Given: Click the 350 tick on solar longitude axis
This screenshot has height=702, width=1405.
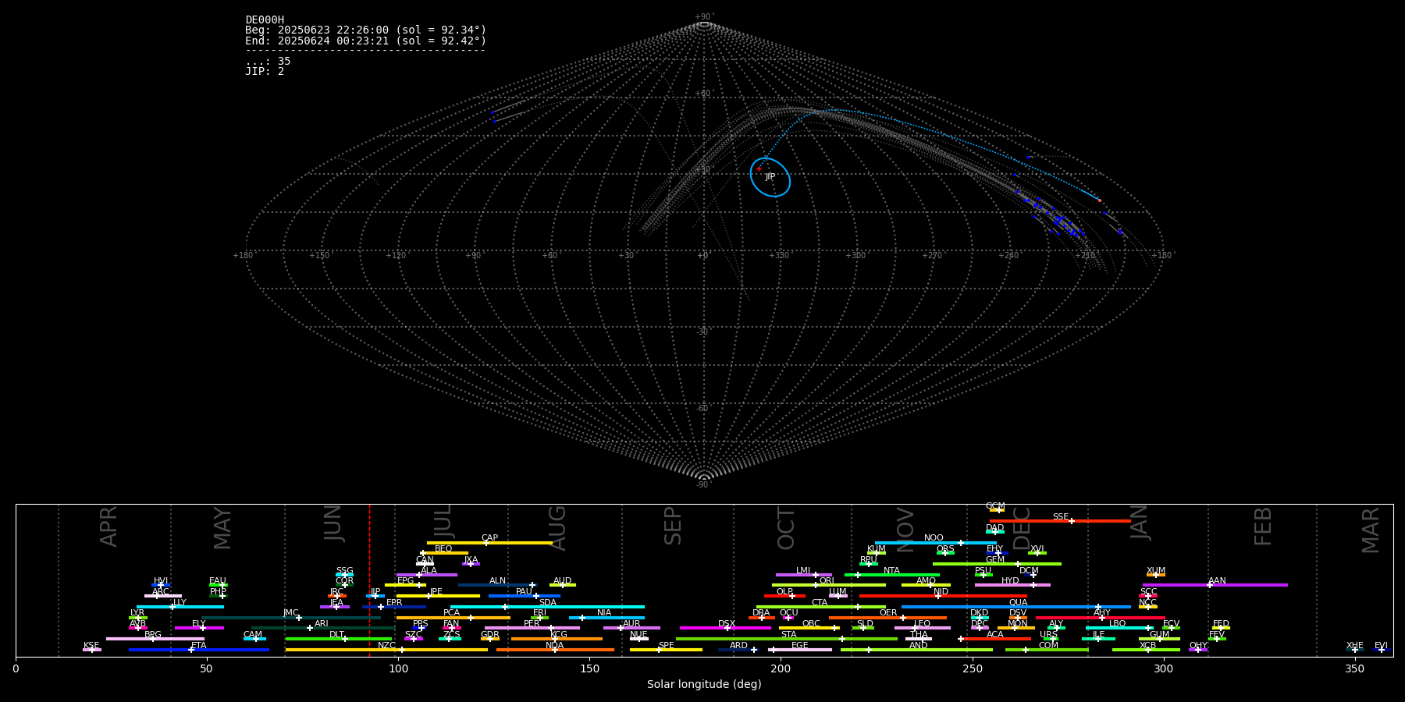Looking at the screenshot, I should [1355, 668].
